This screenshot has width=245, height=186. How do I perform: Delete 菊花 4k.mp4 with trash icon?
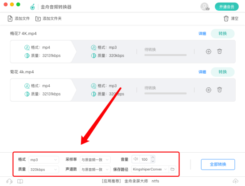pos(220,90)
